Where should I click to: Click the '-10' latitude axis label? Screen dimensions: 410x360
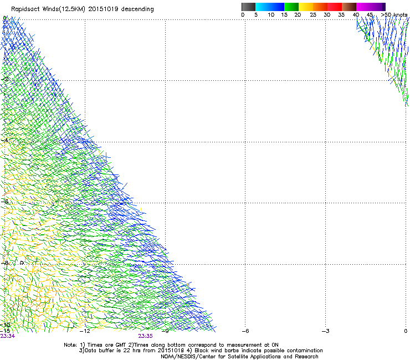(5, 325)
